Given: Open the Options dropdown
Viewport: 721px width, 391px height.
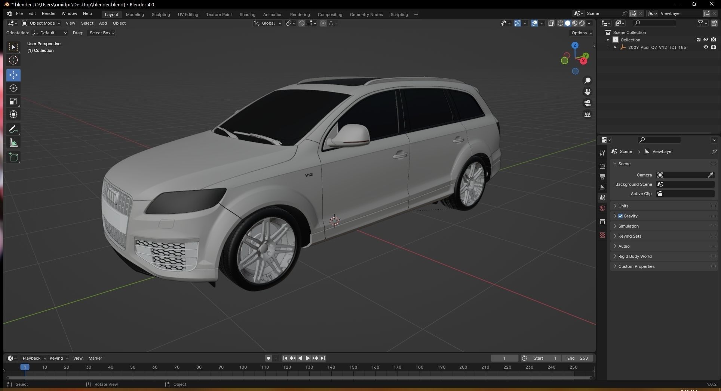Looking at the screenshot, I should (x=582, y=33).
